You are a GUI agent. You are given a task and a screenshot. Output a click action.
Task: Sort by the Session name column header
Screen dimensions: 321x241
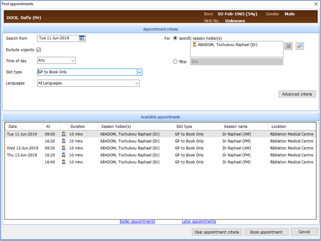[x=245, y=126]
